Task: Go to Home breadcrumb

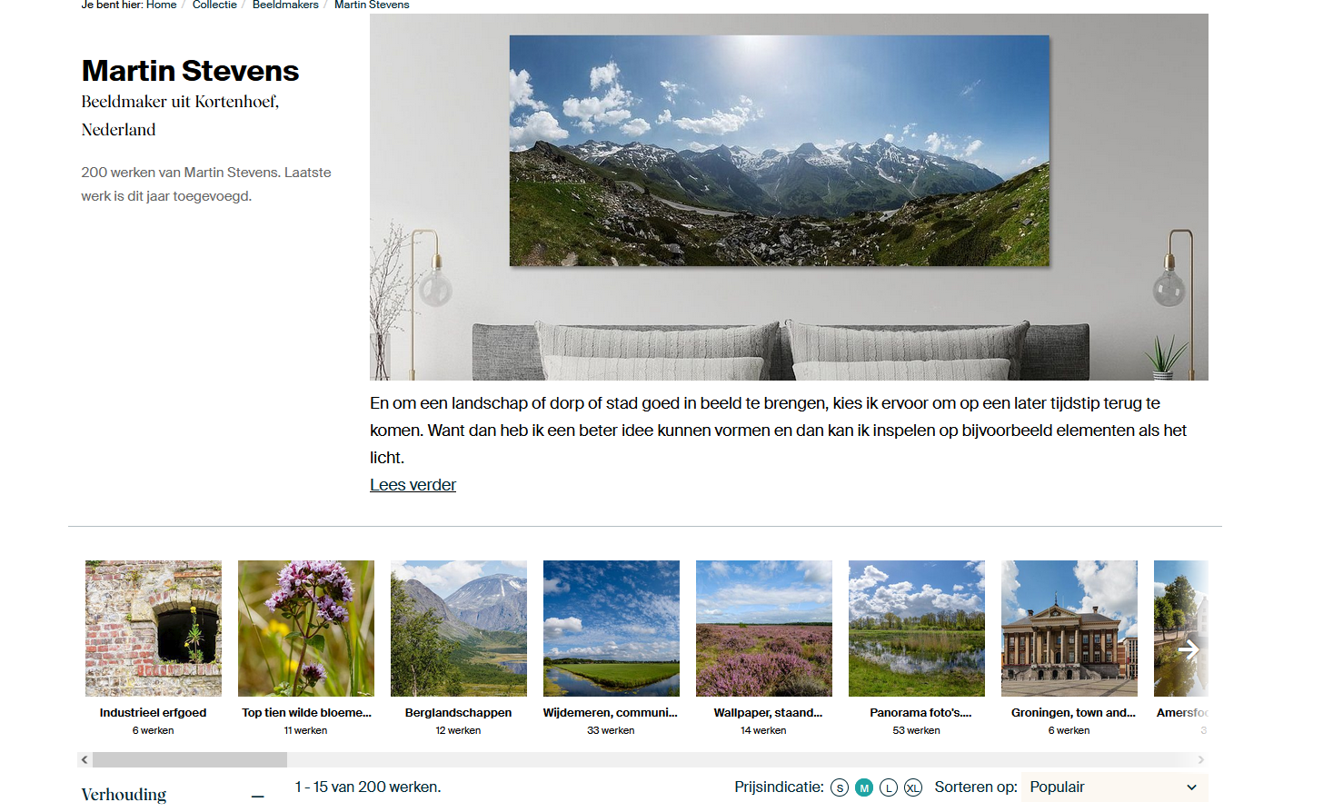Action: (x=161, y=5)
